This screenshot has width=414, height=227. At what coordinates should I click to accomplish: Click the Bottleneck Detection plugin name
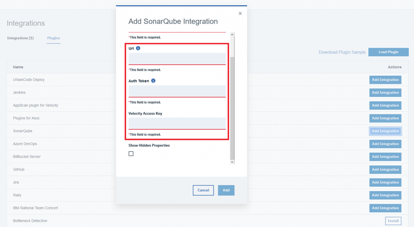pyautogui.click(x=30, y=221)
